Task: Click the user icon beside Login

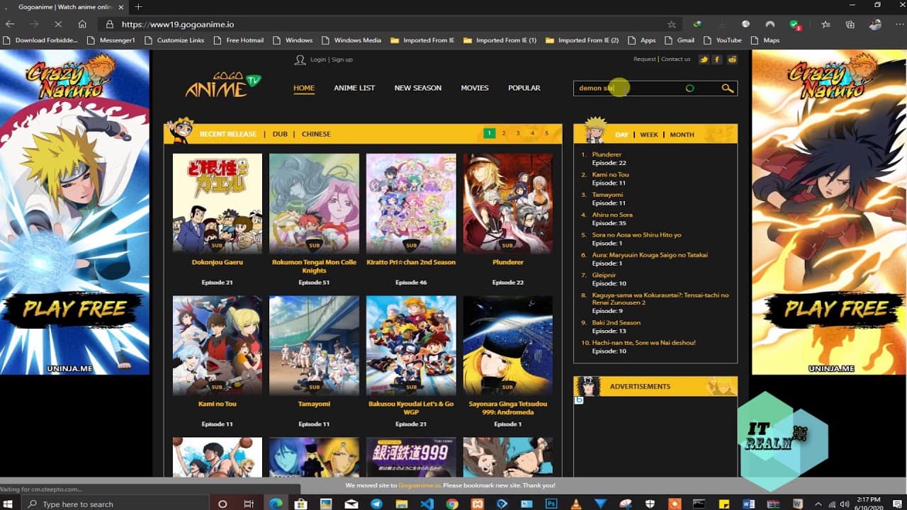Action: (x=300, y=59)
